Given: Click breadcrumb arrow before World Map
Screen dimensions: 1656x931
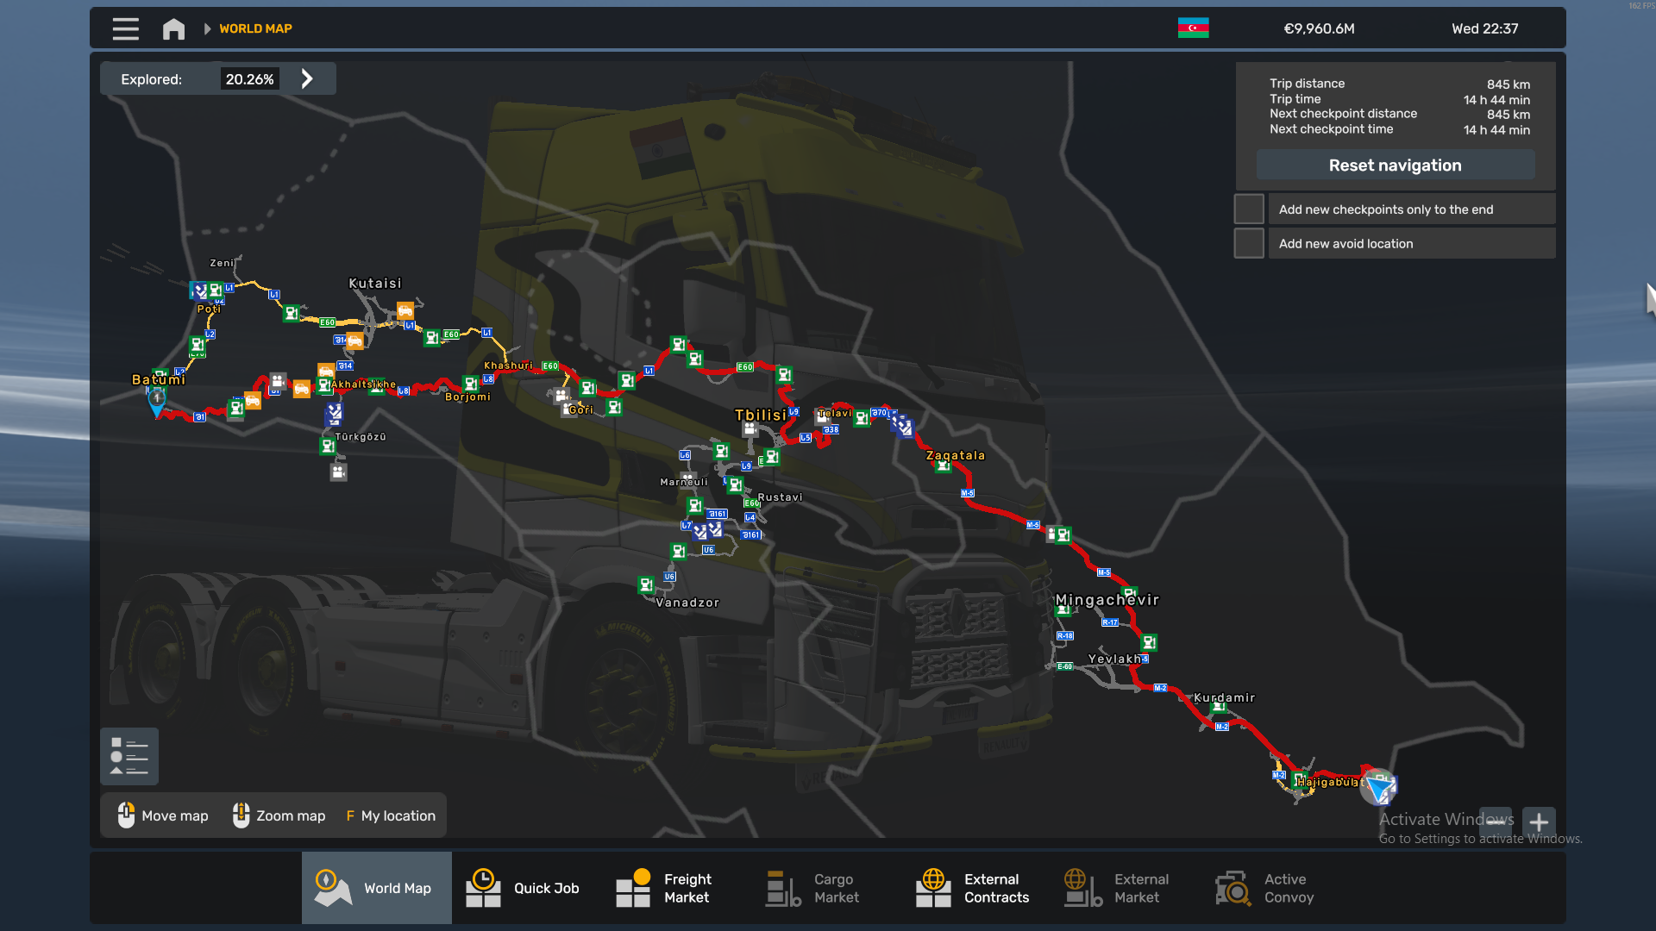Looking at the screenshot, I should (x=207, y=28).
